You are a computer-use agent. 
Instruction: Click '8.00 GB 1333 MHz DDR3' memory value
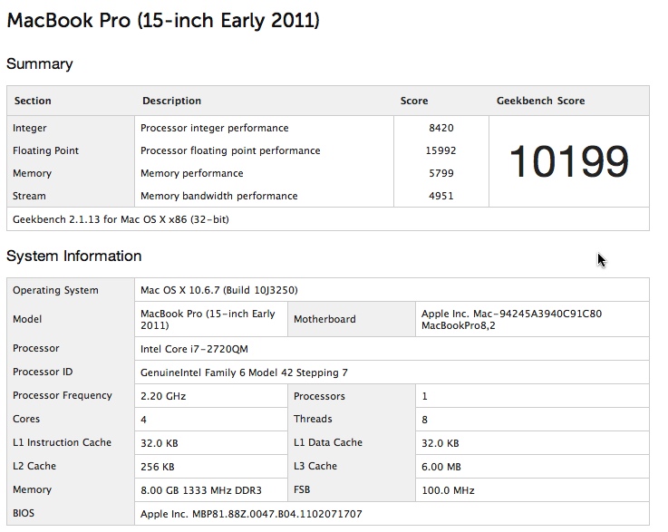click(201, 490)
